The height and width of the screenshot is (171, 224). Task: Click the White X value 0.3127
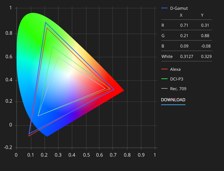tap(186, 57)
